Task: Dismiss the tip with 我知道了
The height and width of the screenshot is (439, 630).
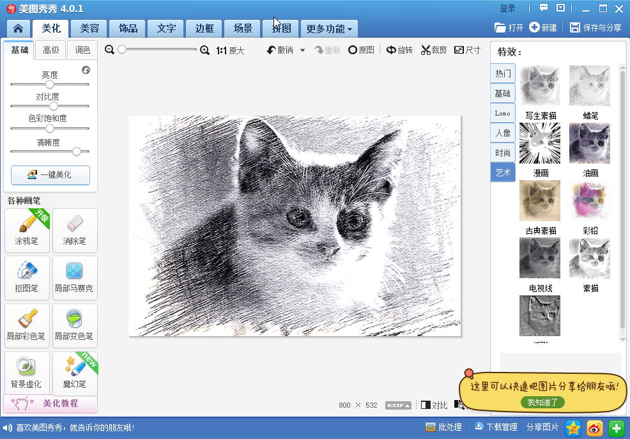Action: click(x=542, y=402)
